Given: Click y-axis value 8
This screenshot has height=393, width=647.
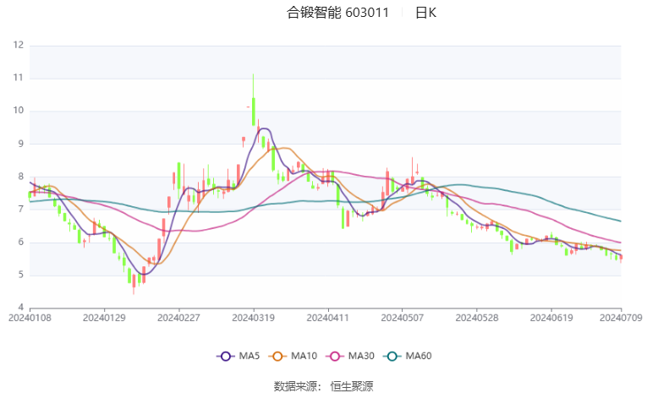Looking at the screenshot, I should click(x=20, y=177).
